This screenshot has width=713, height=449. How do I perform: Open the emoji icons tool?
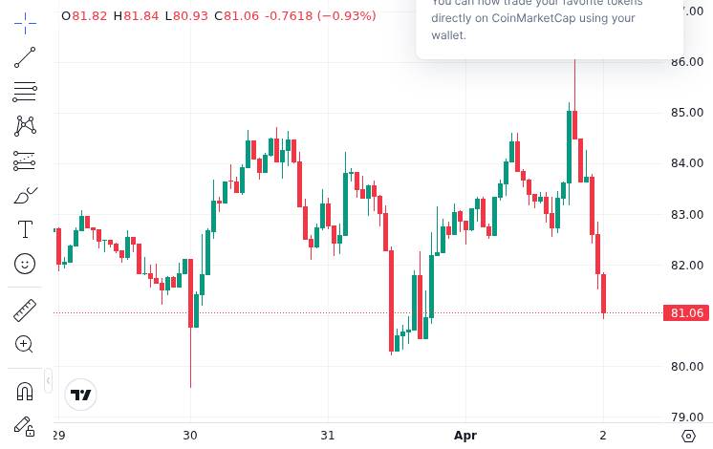pos(25,263)
